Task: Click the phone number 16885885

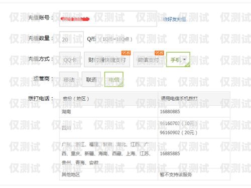Action: click(170, 153)
